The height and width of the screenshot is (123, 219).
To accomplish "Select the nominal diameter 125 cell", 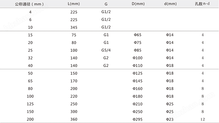I will (x=30, y=104).
